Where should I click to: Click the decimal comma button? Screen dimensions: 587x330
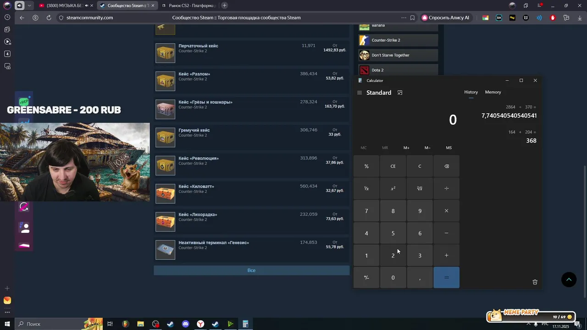click(420, 278)
